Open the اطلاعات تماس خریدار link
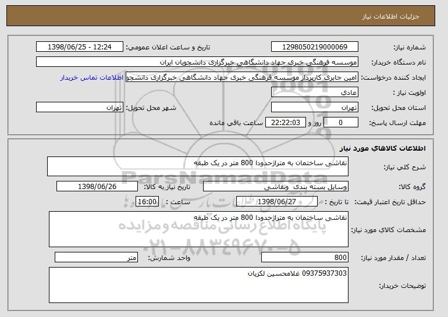Screen dimensions: 448x317 (x=92, y=77)
